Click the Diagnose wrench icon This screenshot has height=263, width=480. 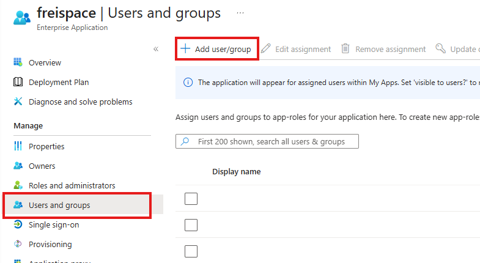pyautogui.click(x=18, y=102)
